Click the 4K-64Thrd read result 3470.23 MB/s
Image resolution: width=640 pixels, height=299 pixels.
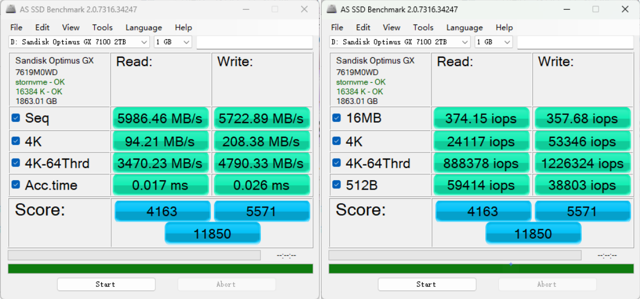[x=160, y=163]
